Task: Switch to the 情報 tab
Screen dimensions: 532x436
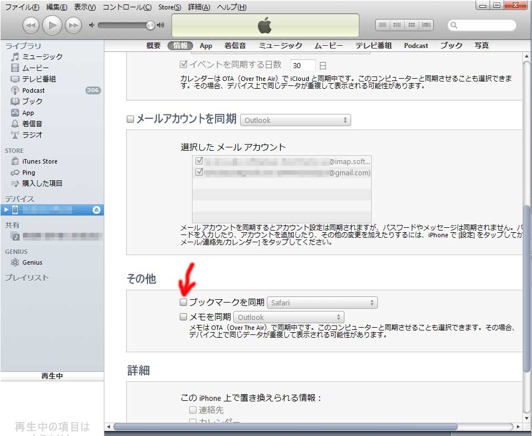Action: pyautogui.click(x=180, y=45)
